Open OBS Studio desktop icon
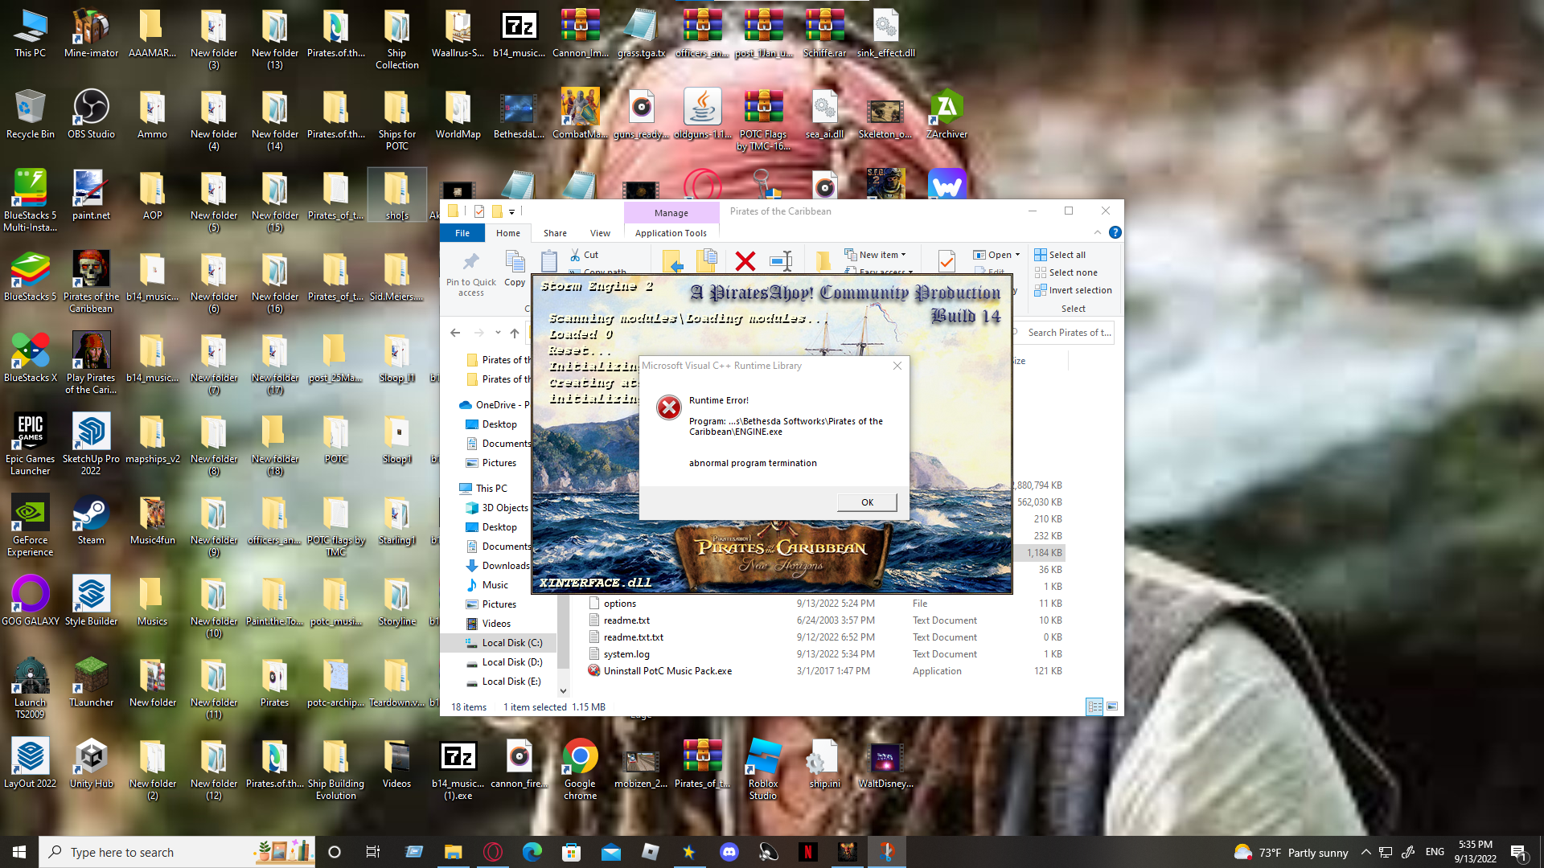This screenshot has width=1544, height=868. (91, 115)
